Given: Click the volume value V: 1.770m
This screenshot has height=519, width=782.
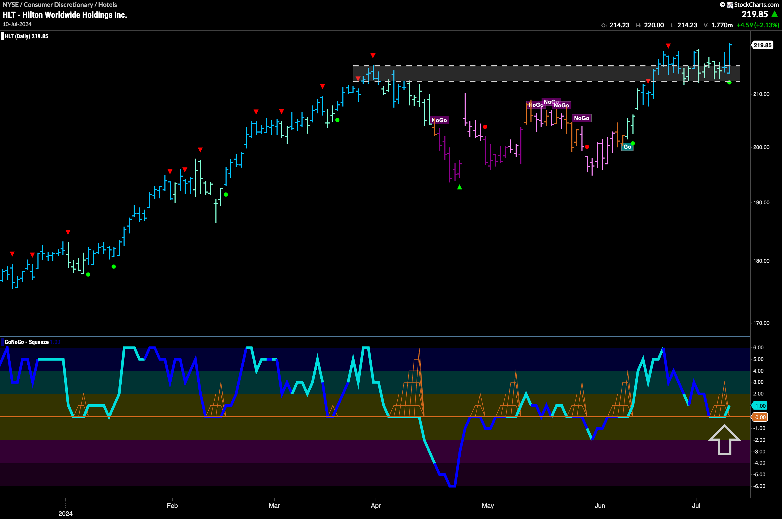Looking at the screenshot, I should click(718, 25).
